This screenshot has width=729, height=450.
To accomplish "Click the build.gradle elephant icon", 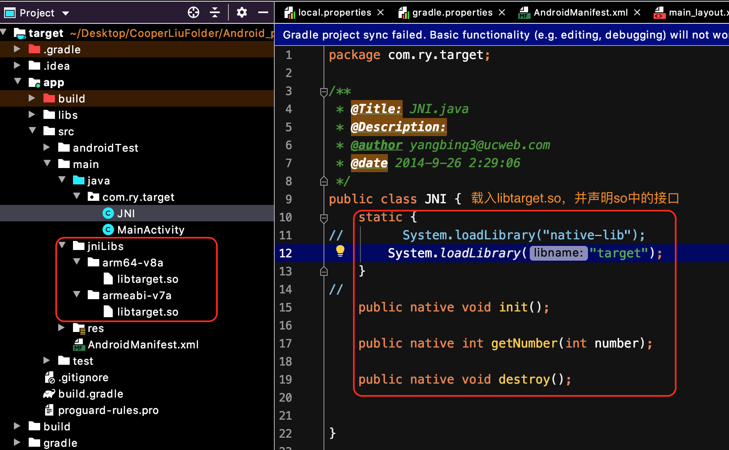I will click(49, 393).
